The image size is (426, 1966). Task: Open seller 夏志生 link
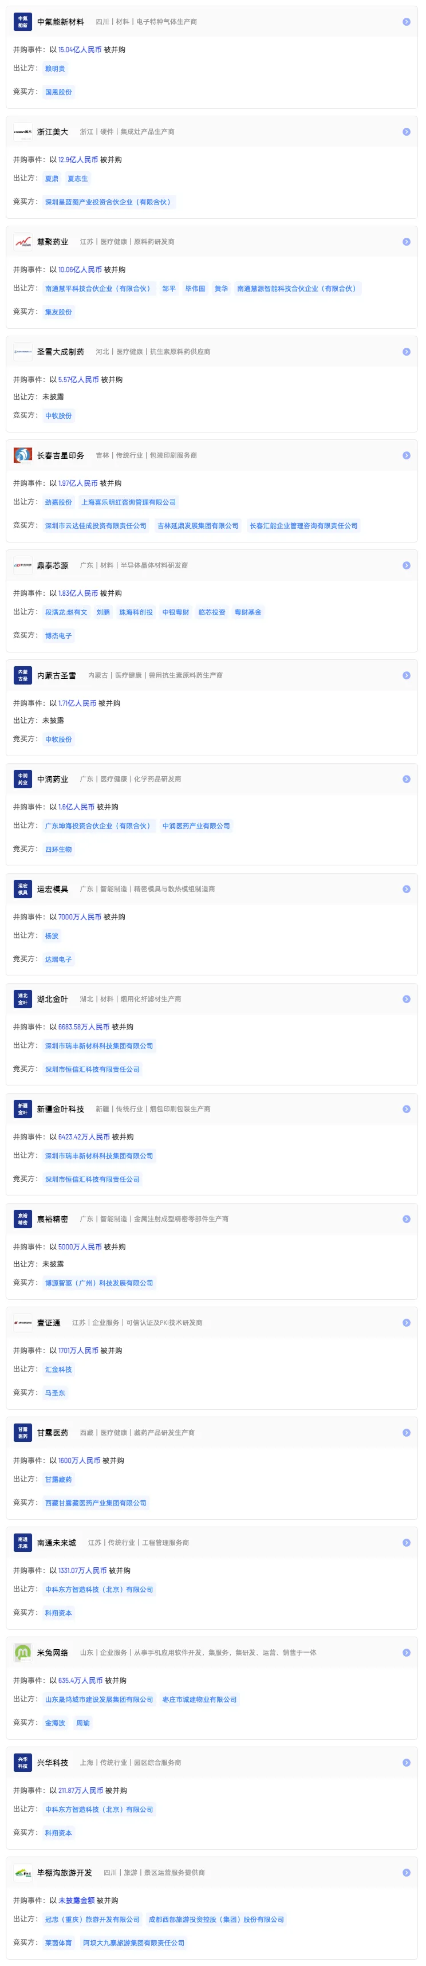click(77, 179)
